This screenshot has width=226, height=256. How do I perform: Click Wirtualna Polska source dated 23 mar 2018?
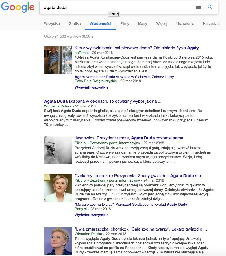[58, 106]
